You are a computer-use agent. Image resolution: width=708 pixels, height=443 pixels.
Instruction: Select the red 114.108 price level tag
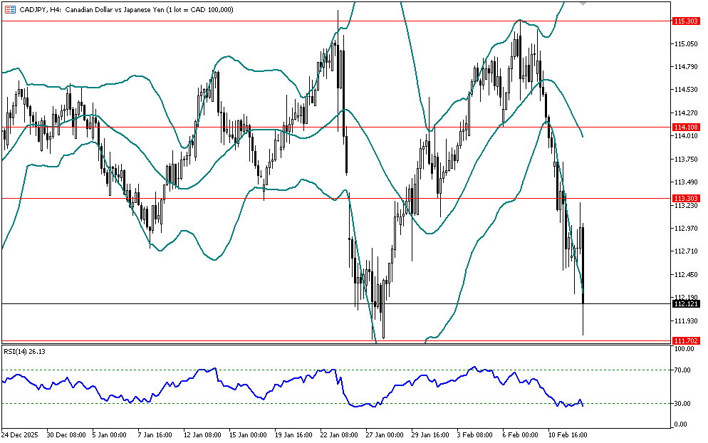point(684,127)
